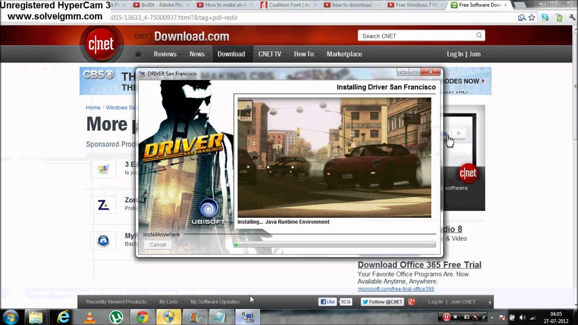Click the installer taskbar item
The image size is (578, 325).
click(x=247, y=317)
